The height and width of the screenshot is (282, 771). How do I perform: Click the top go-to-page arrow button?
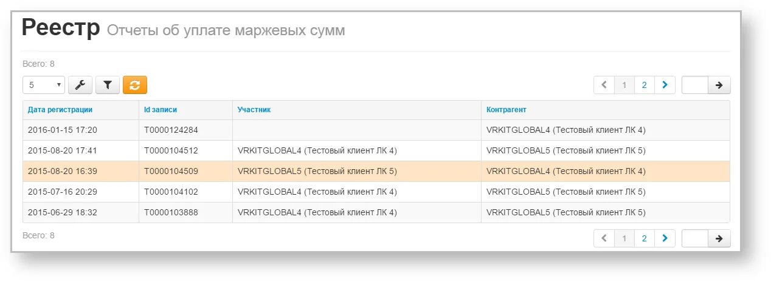pos(719,85)
